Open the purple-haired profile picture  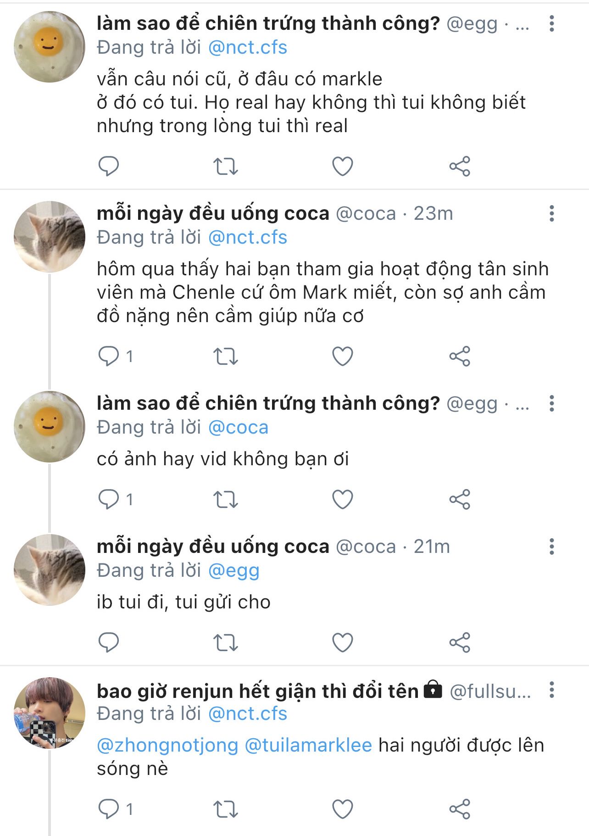click(x=50, y=713)
